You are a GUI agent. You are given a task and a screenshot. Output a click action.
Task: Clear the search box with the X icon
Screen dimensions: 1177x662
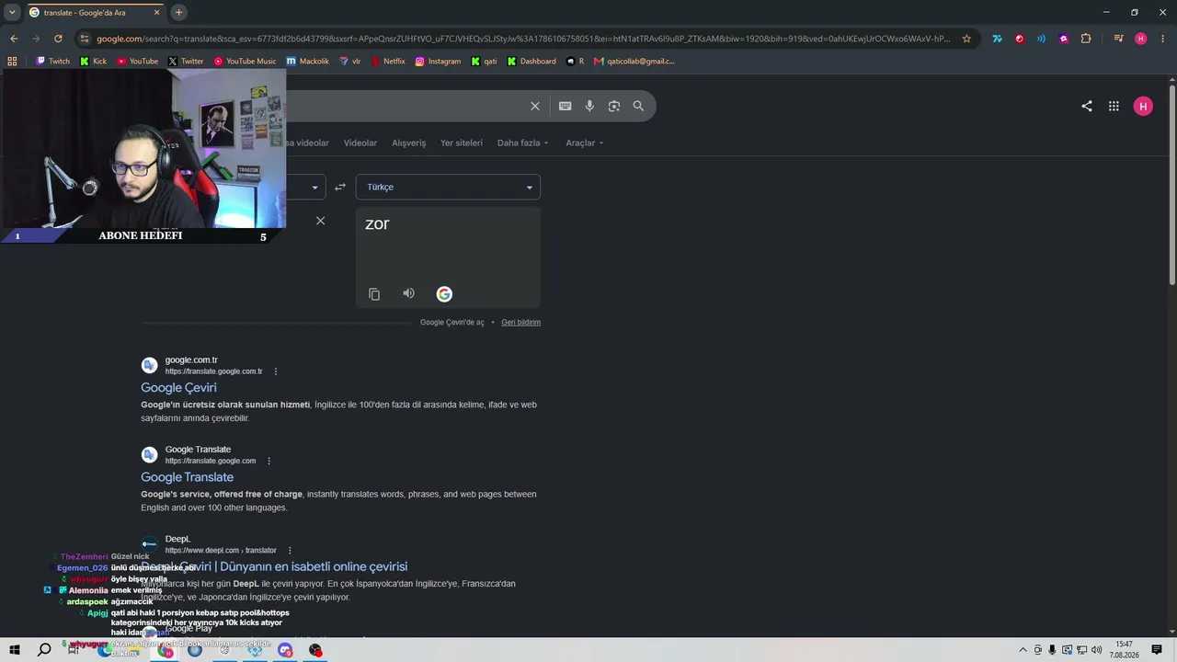535,106
